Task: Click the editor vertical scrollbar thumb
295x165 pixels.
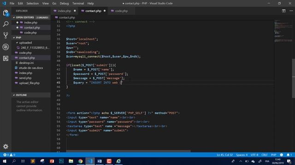Action: 293,78
